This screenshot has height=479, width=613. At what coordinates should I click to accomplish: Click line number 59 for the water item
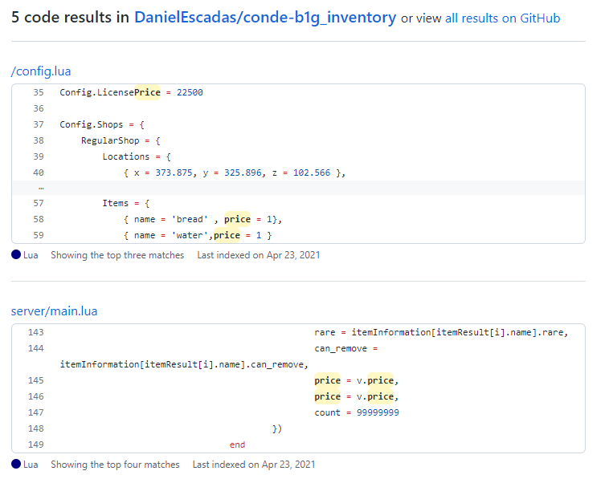tap(39, 235)
